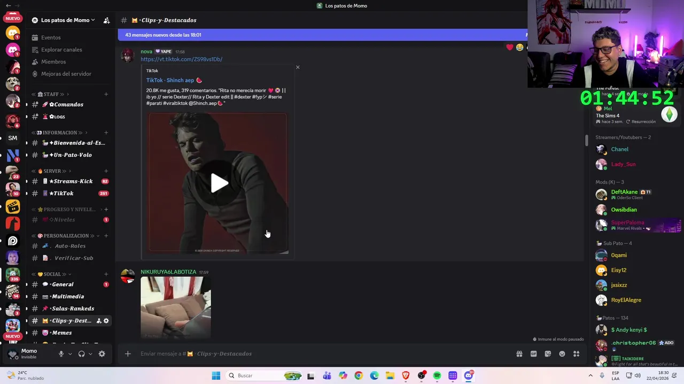Open microphone input options arrow

[69, 354]
